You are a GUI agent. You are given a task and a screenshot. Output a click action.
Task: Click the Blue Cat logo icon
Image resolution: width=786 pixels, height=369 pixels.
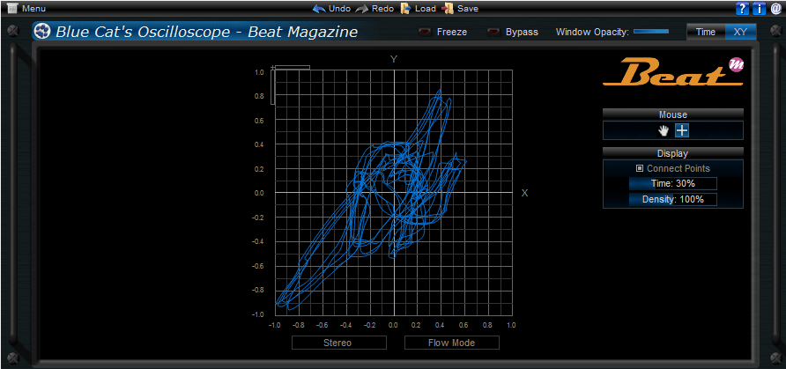coord(42,32)
